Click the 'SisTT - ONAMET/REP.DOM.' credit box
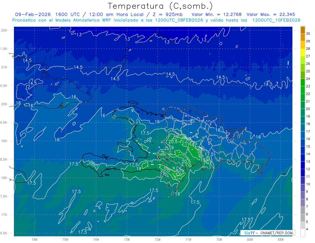 pyautogui.click(x=267, y=233)
